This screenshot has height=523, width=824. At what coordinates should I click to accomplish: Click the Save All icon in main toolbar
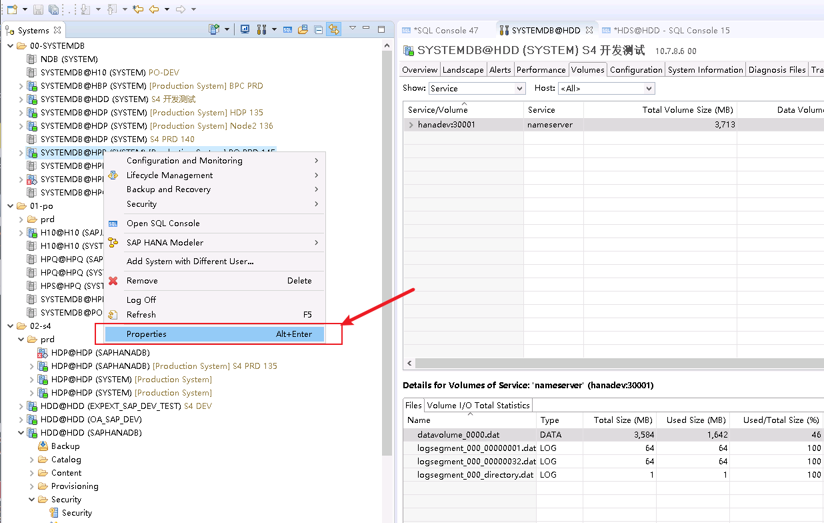[53, 9]
